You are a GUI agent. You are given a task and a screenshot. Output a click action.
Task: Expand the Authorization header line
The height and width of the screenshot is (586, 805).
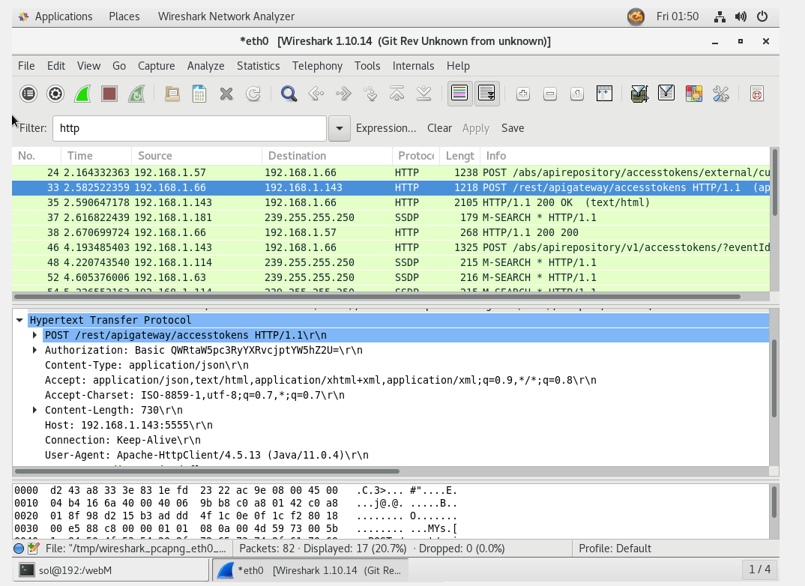click(34, 350)
